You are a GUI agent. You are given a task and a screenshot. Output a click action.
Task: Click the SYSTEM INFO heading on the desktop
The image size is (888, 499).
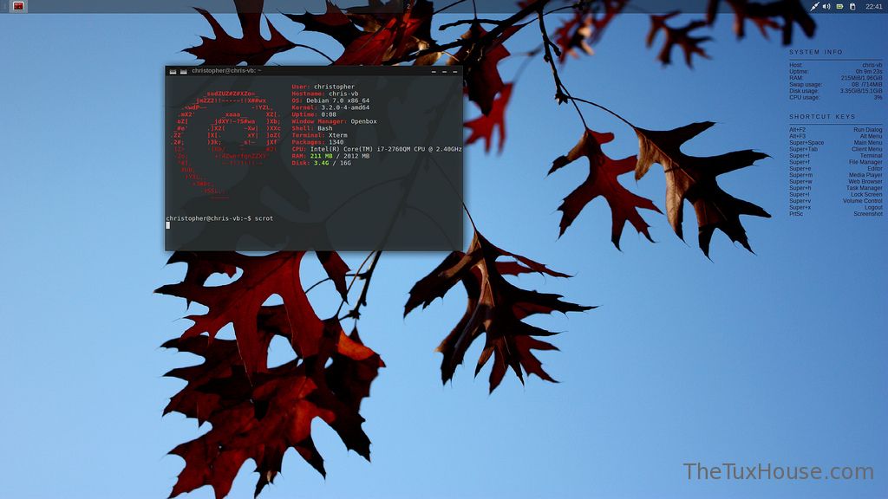[x=816, y=52]
